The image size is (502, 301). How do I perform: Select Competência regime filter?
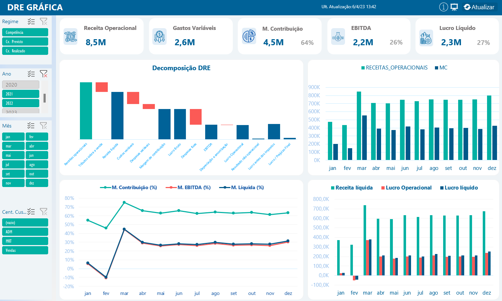(x=25, y=32)
